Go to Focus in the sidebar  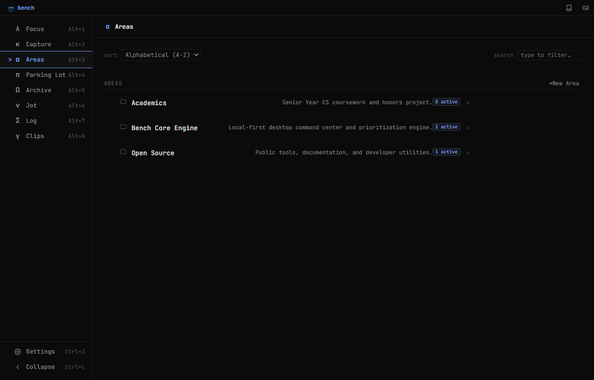coord(46,29)
